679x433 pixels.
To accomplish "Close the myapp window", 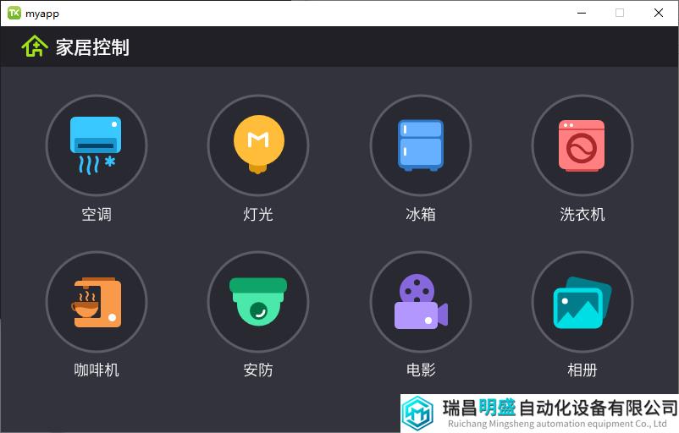I will [658, 13].
